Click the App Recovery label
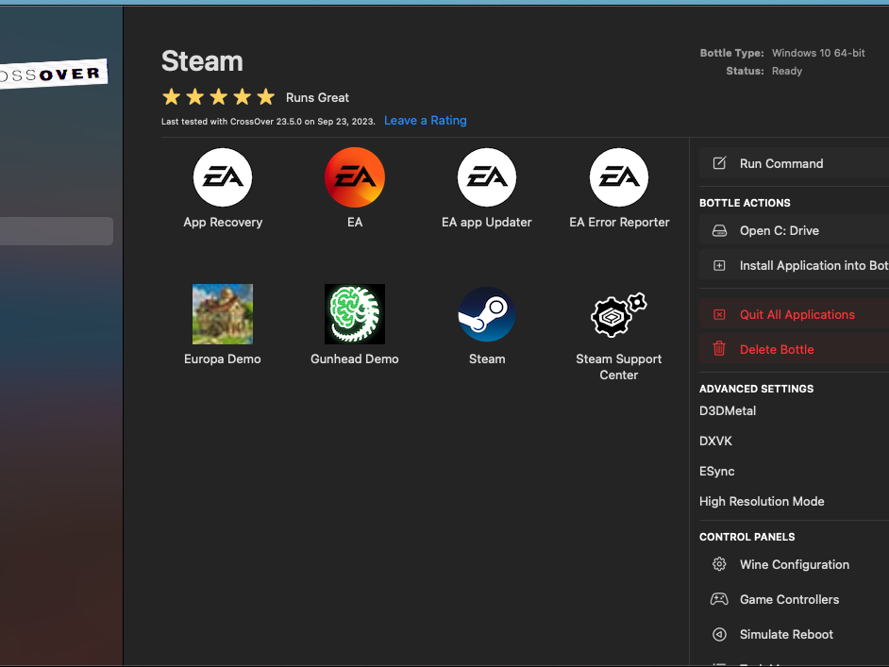889x667 pixels. tap(223, 222)
